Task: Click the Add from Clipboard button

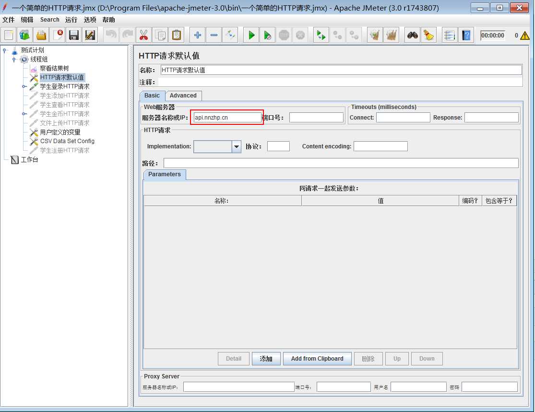Action: click(x=317, y=359)
